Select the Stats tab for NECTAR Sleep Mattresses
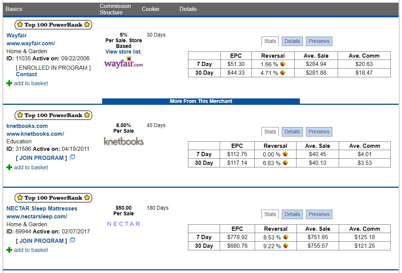The width and height of the screenshot is (402, 273). pyautogui.click(x=270, y=215)
